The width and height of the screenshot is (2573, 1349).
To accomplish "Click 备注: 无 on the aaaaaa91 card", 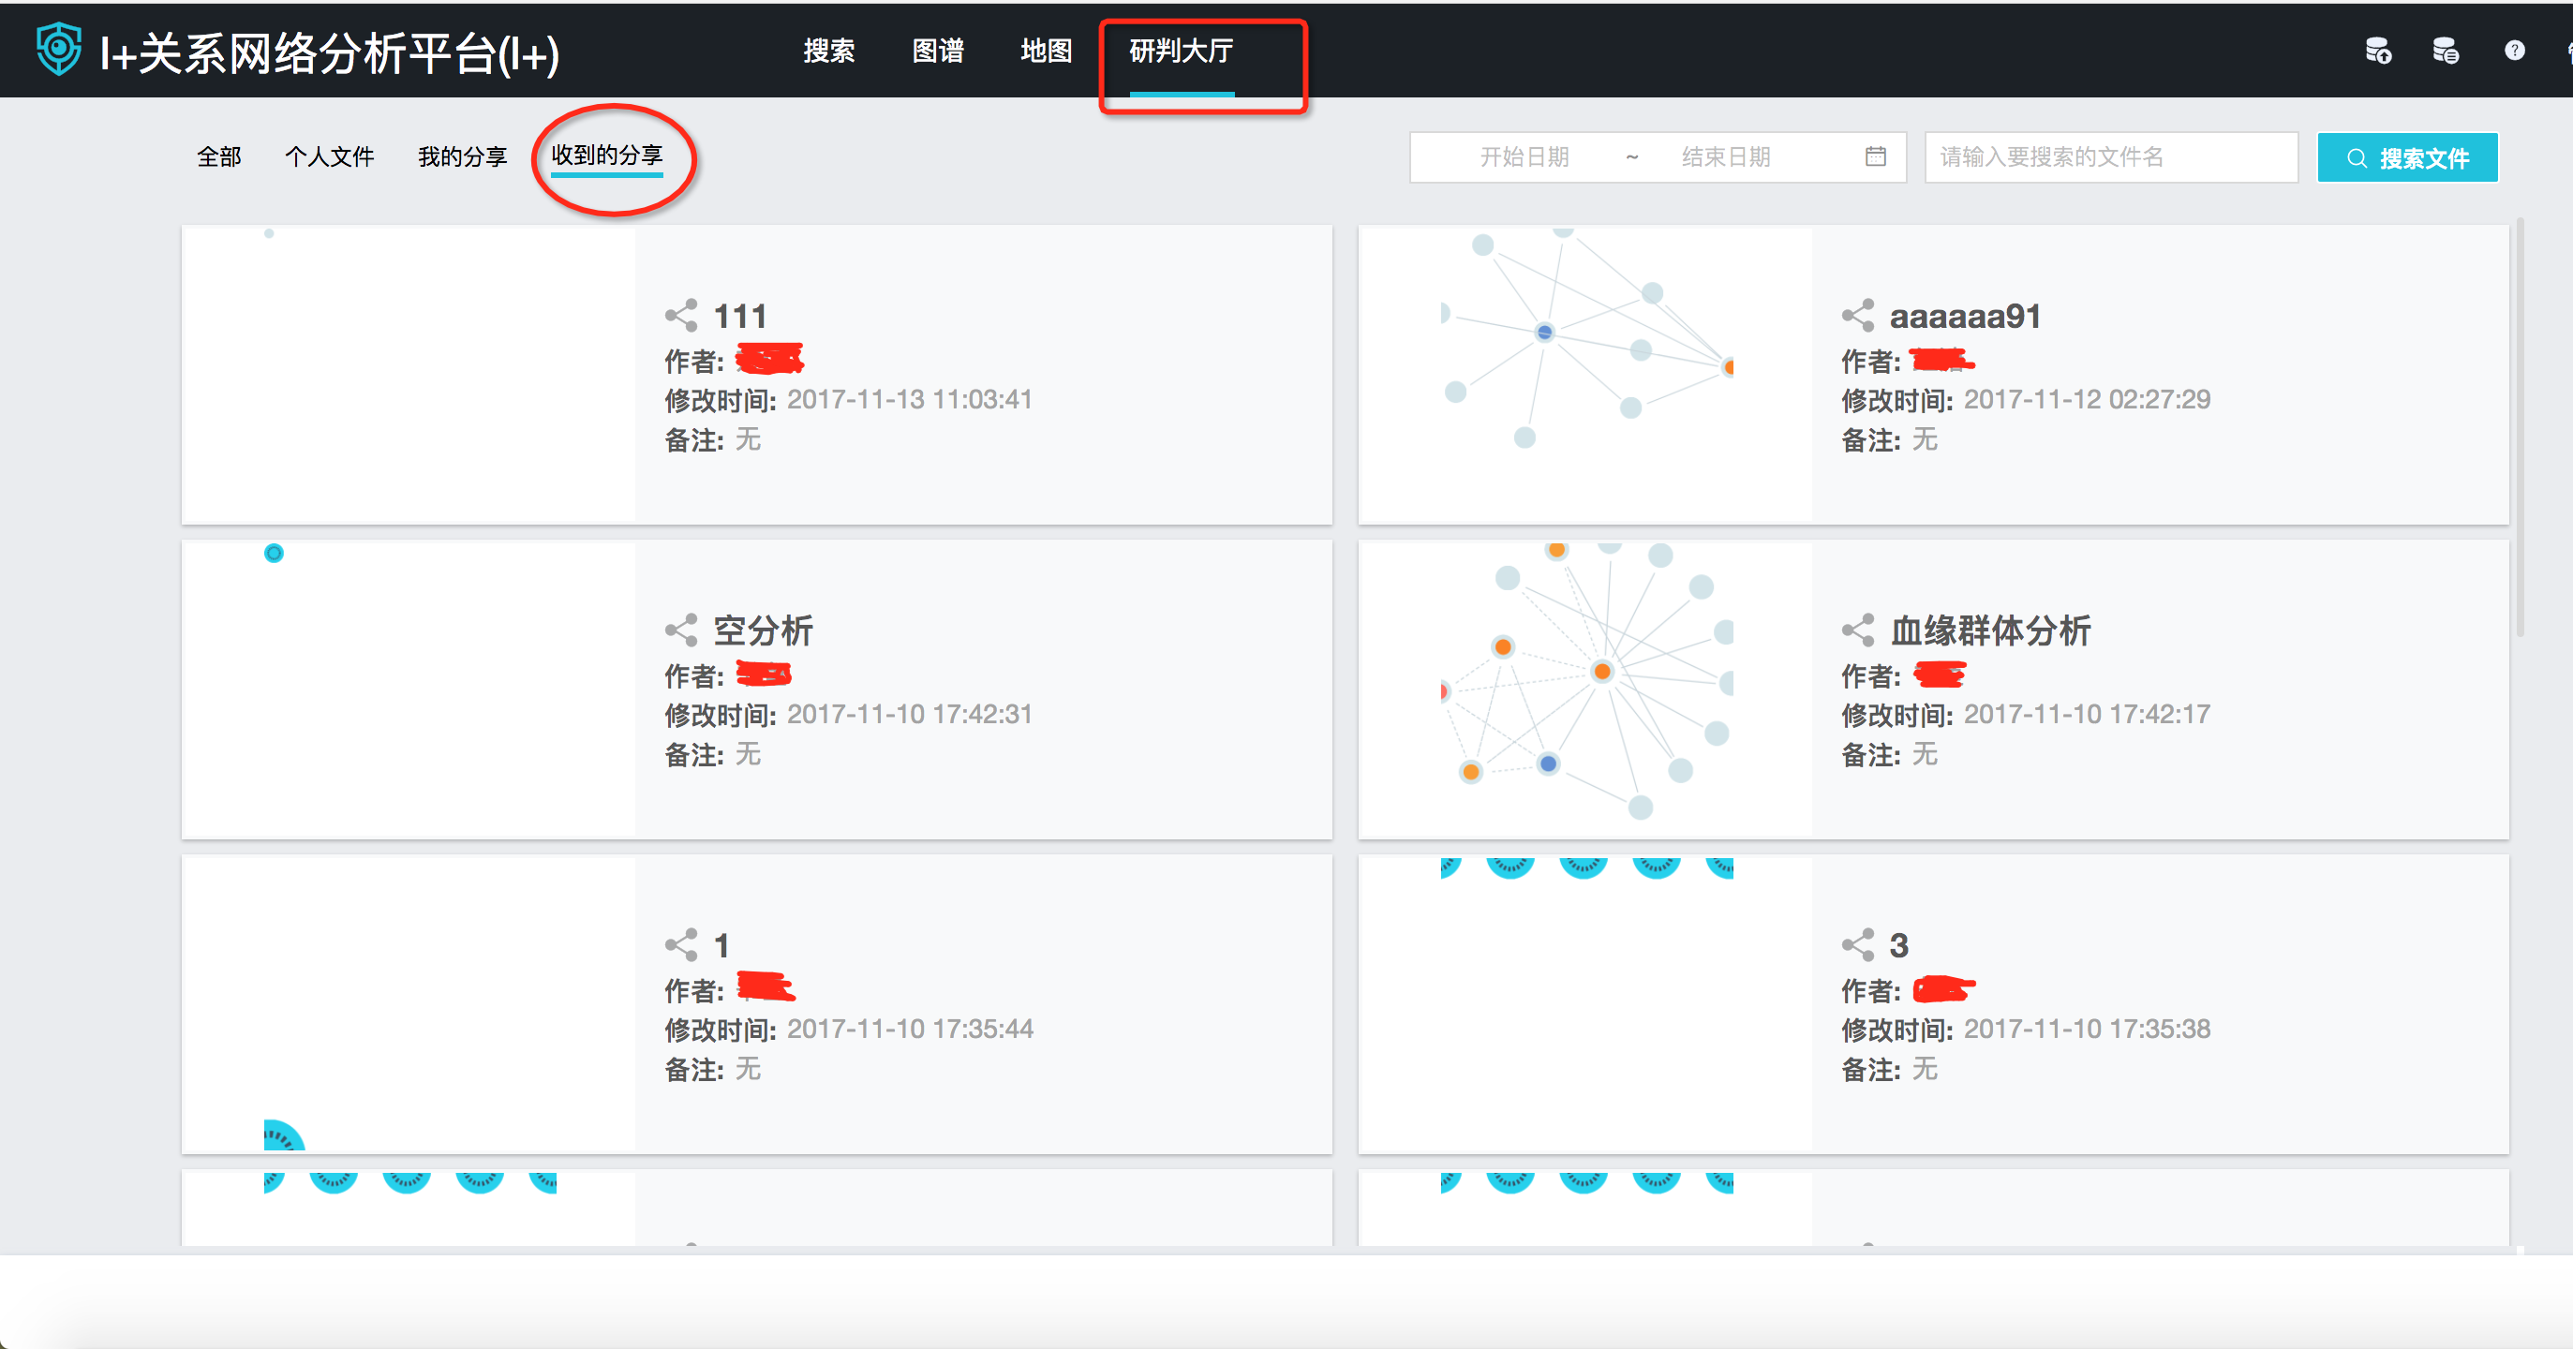I will [x=1890, y=439].
